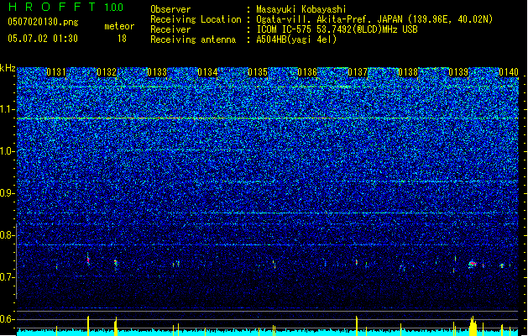This screenshot has height=336, width=528.
Task: Click the 0.6 kHz frequency axis label
Action: point(7,319)
